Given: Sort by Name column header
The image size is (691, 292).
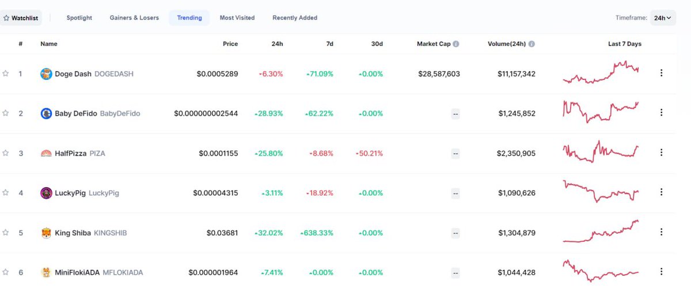Looking at the screenshot, I should pos(49,44).
